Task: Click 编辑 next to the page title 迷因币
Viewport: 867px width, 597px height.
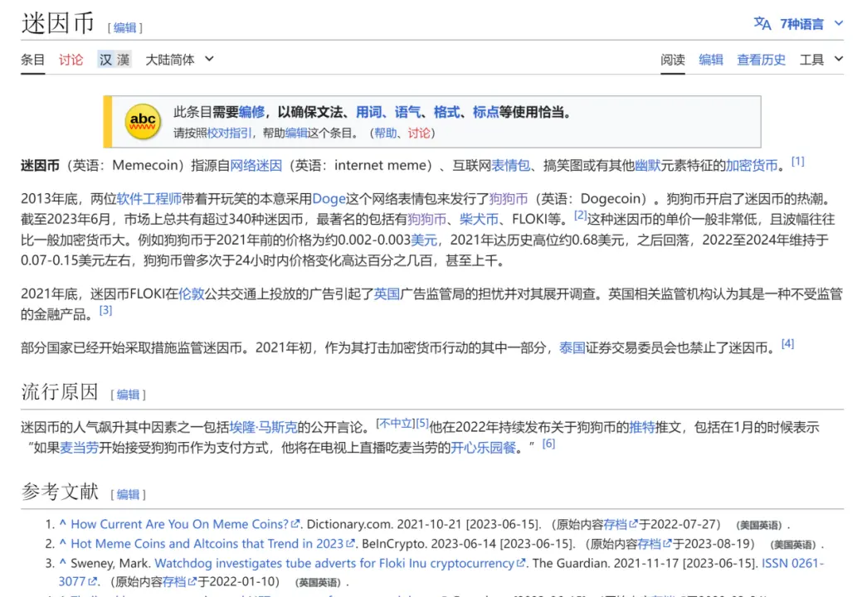Action: coord(125,27)
